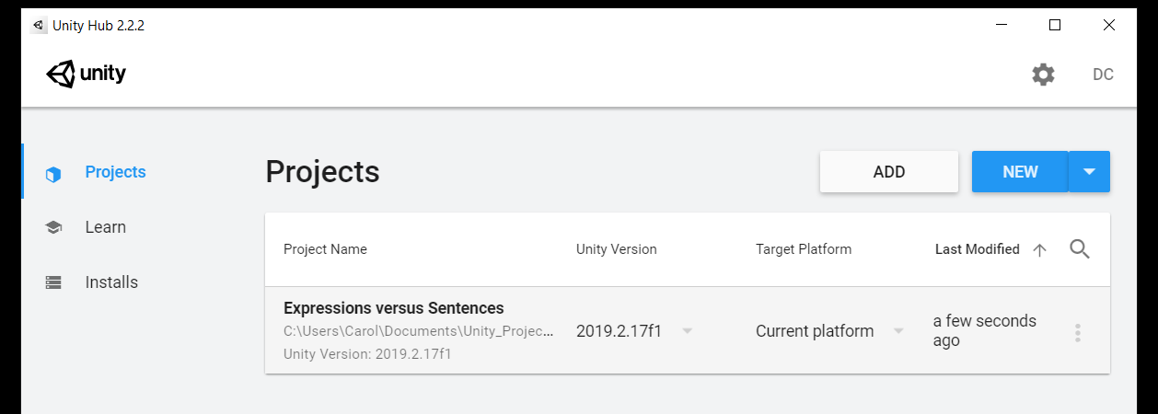Switch to the Learn tab
Image resolution: width=1158 pixels, height=414 pixels.
click(x=106, y=227)
